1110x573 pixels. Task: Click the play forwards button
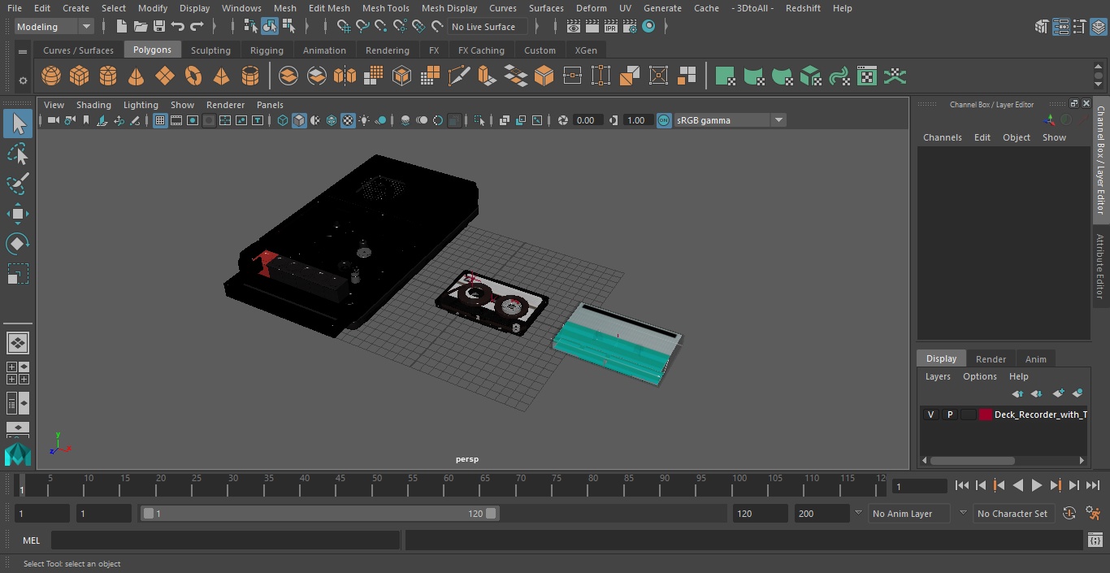1037,485
